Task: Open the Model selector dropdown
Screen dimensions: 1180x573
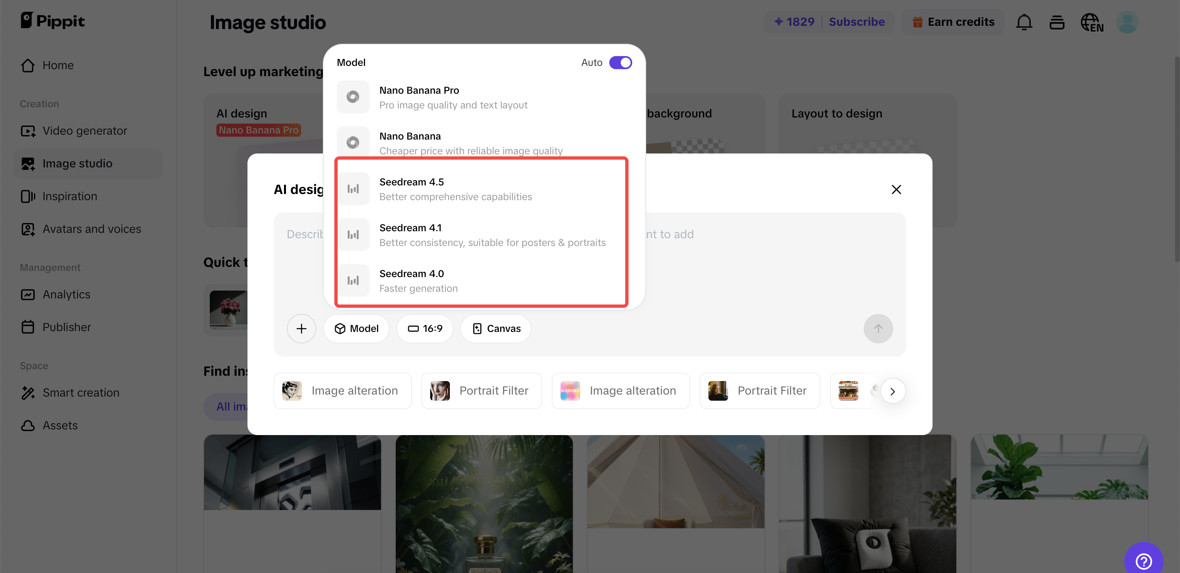Action: click(356, 328)
